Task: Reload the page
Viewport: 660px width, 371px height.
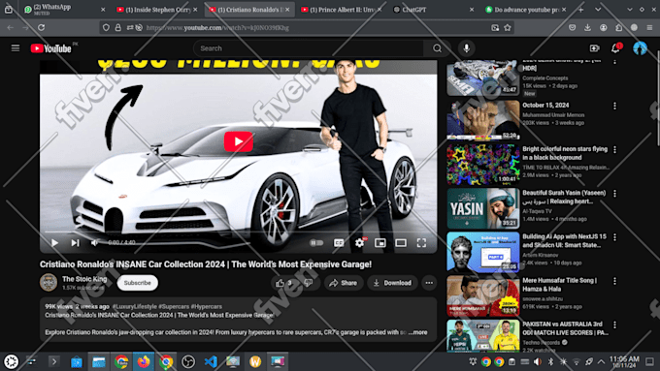Action: (41, 28)
